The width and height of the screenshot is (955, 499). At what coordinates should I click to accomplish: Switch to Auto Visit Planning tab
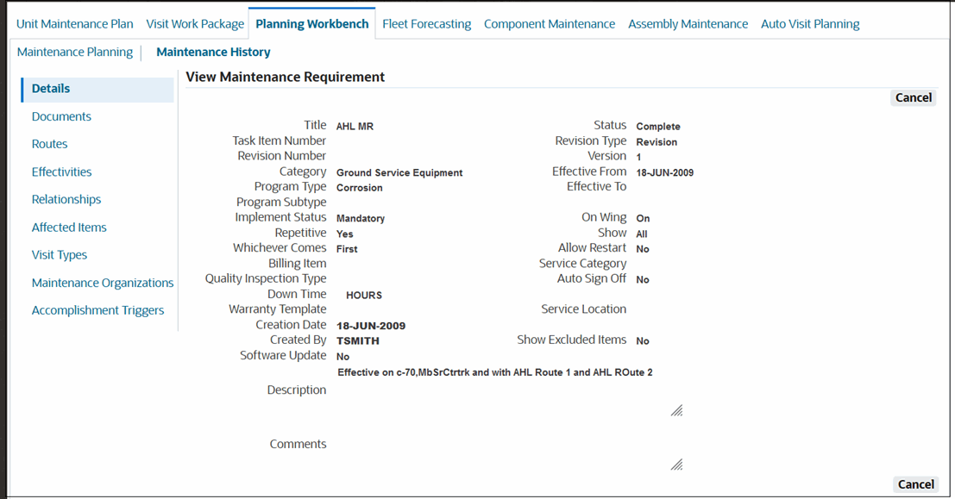pos(810,24)
